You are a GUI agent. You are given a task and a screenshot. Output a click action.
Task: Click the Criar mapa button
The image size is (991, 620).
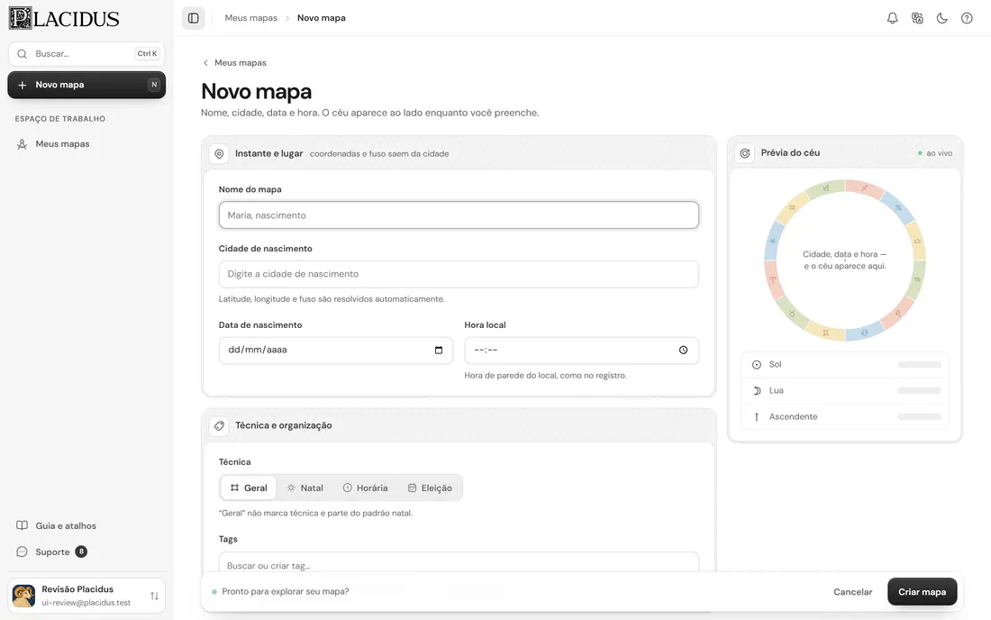[923, 591]
